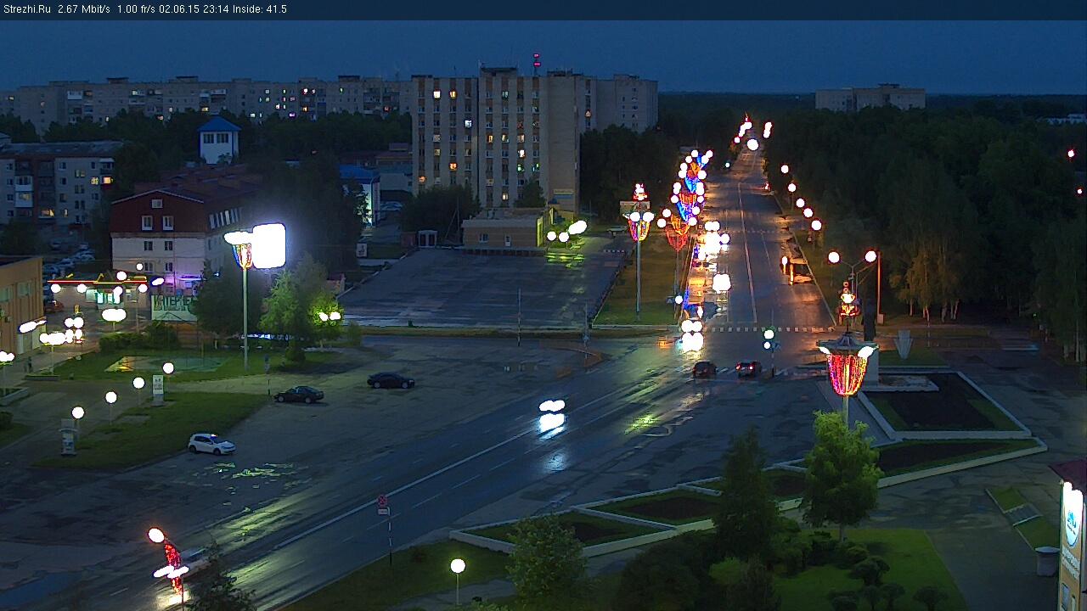
Task: Select the 1.00 fr/s frame rate readout
Action: coord(138,9)
